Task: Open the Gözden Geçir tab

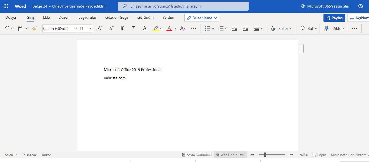Action: [x=117, y=17]
